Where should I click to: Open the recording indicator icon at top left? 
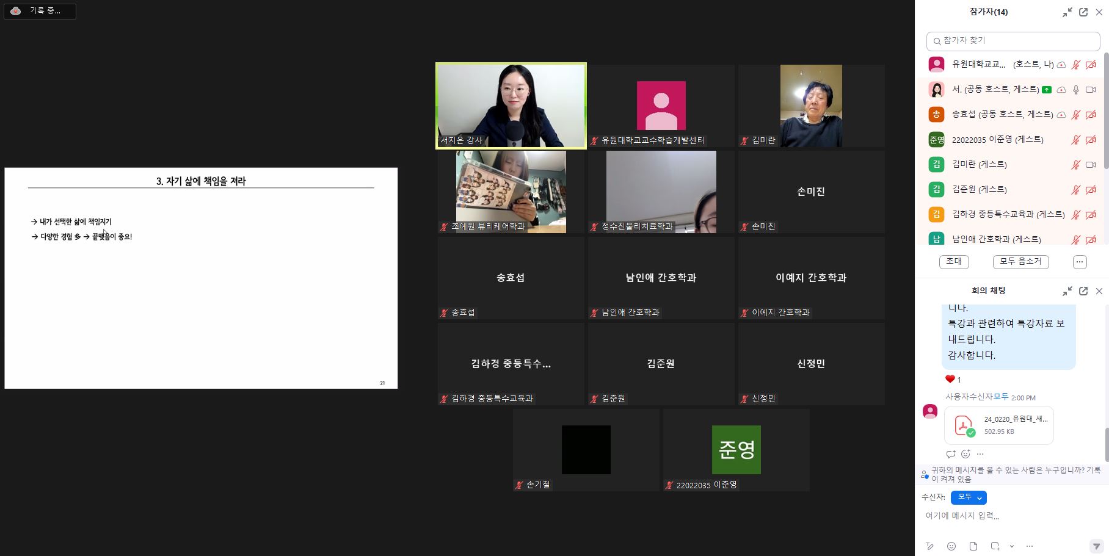pos(15,10)
